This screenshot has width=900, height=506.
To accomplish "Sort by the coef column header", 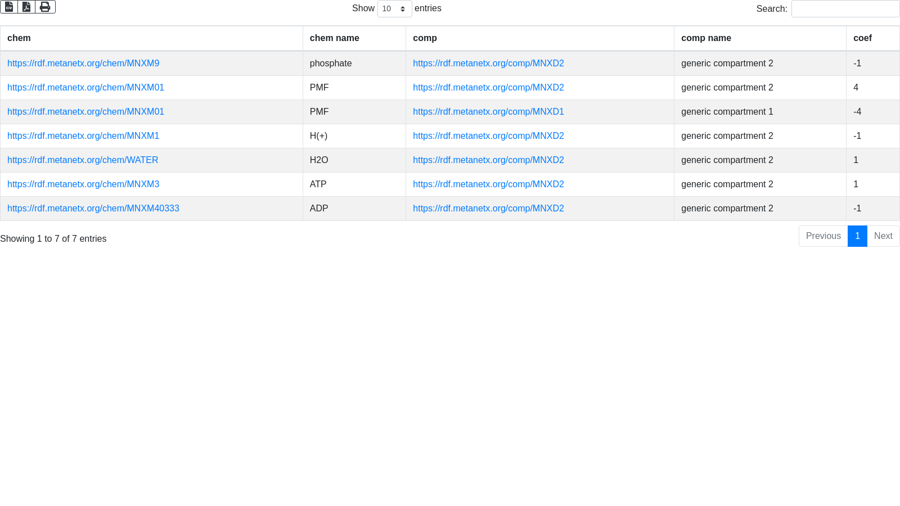I will 862,38.
